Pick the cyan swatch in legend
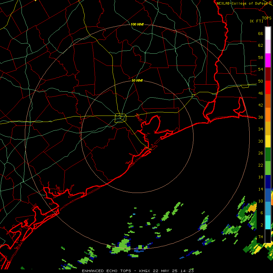This screenshot has height=273, width=273. click(268, 222)
